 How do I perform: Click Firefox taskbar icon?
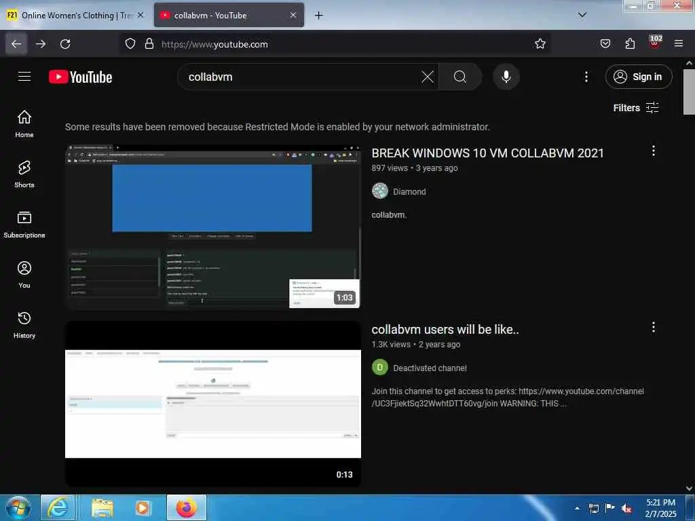187,508
